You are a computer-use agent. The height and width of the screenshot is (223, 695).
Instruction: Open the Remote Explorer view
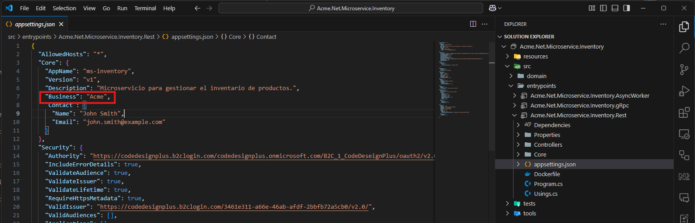pyautogui.click(x=684, y=134)
